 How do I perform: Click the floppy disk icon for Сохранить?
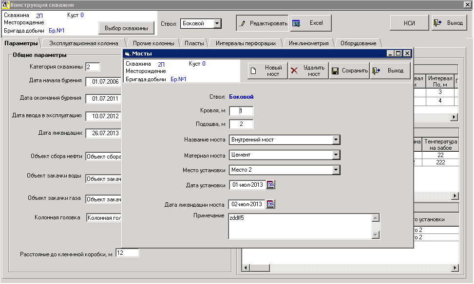tap(335, 71)
